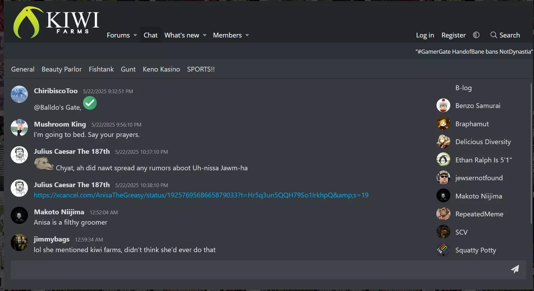The height and width of the screenshot is (291, 534).
Task: Click timestamp 12:59:34 AM
Action: [x=89, y=240]
